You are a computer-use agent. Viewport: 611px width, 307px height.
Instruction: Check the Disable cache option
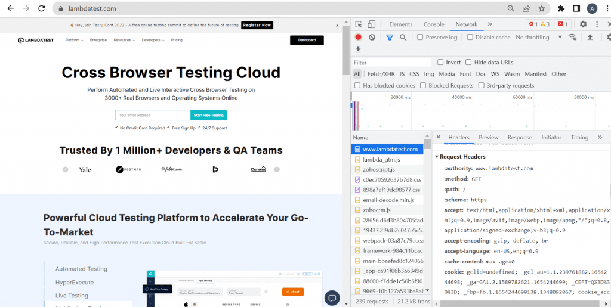(x=470, y=37)
